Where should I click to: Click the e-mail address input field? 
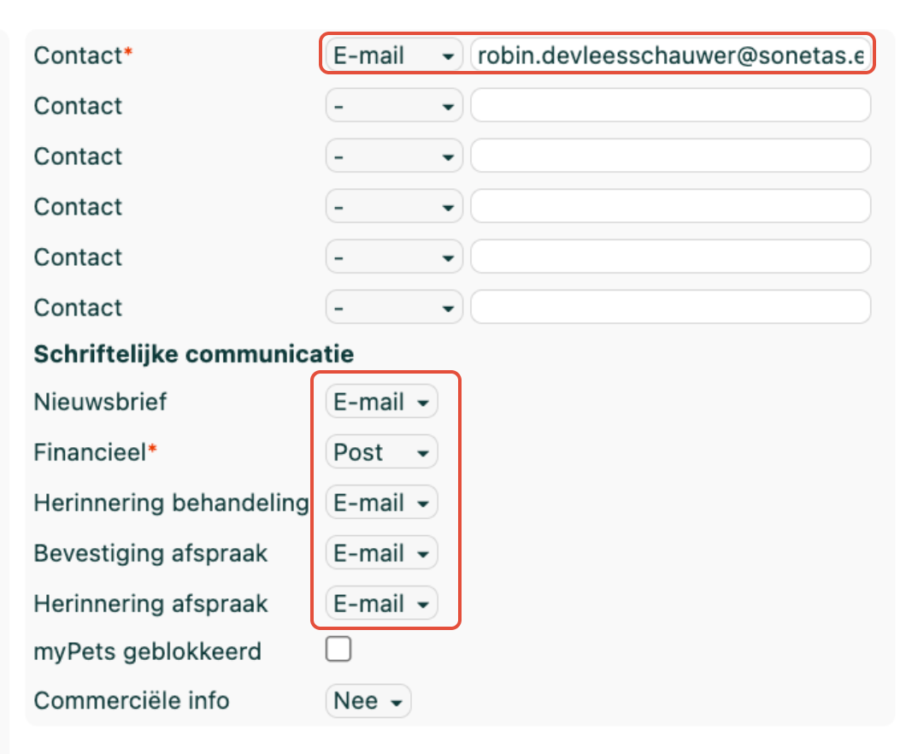coord(670,56)
